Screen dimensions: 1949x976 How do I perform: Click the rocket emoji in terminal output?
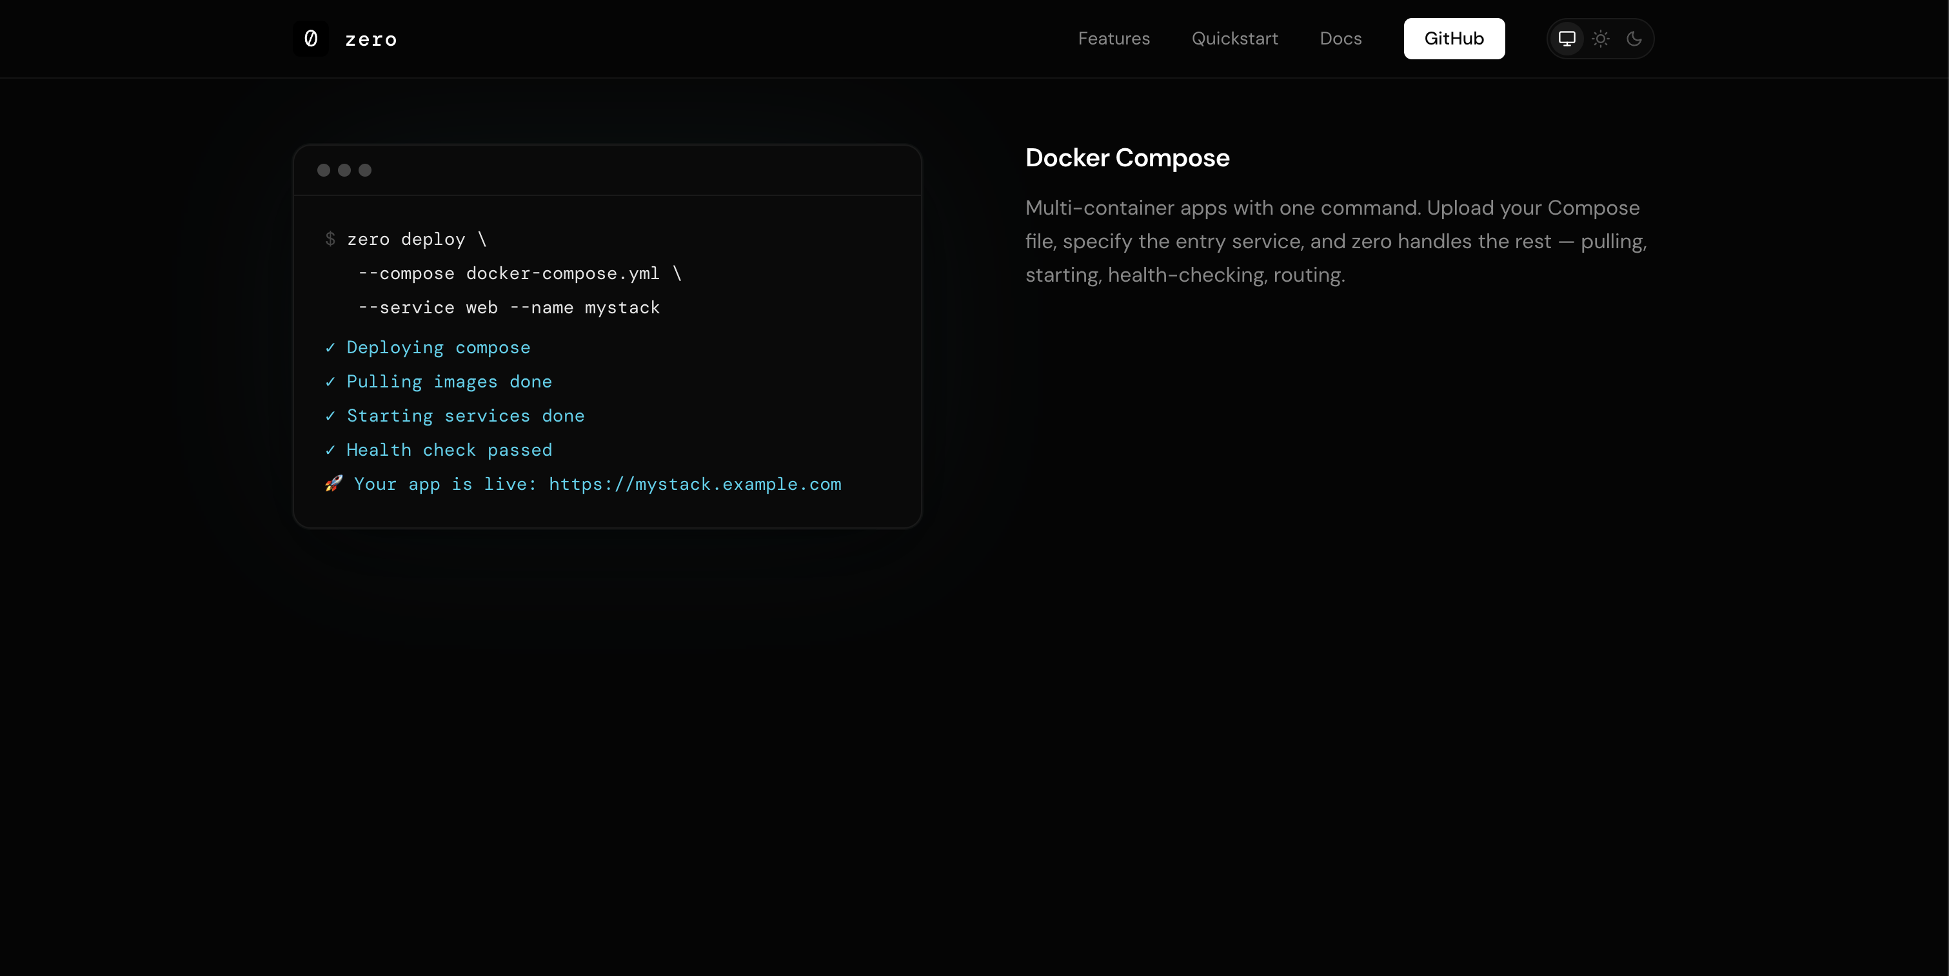point(333,484)
